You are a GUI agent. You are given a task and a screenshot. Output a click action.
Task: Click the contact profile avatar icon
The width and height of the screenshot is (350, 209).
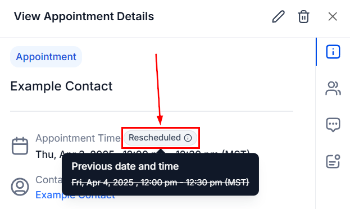click(20, 187)
